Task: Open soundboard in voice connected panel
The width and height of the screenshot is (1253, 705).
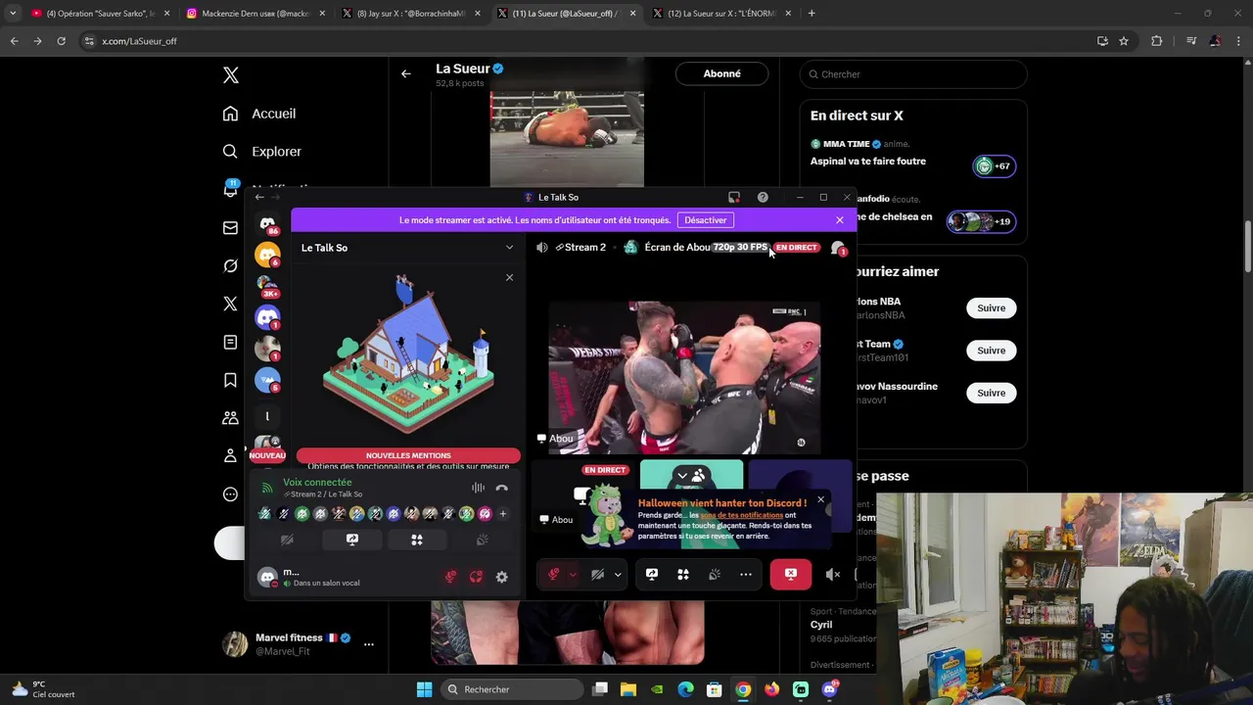Action: click(x=482, y=540)
